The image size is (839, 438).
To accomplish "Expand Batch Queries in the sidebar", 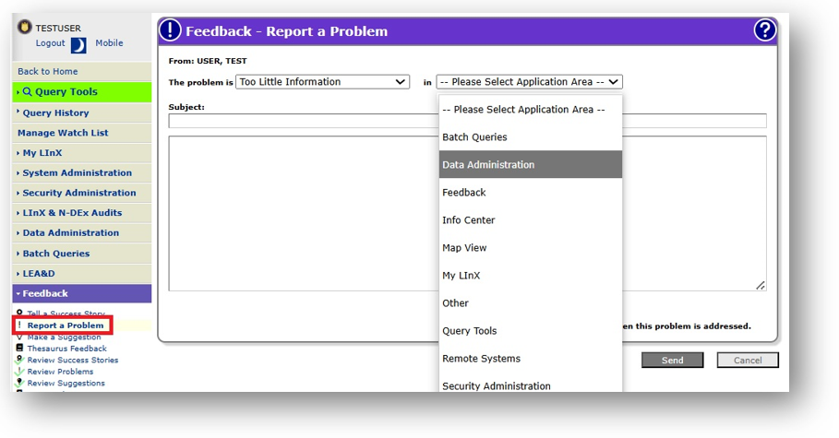I will pyautogui.click(x=82, y=254).
